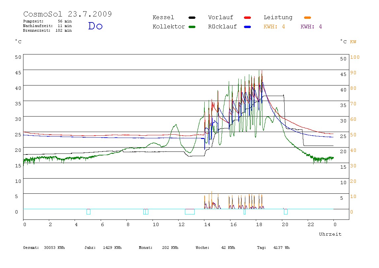Click the orange "60" KW scale label
379x268 pixels.
(353, 119)
